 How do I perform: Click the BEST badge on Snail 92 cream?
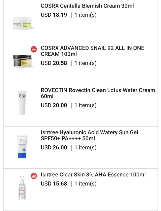pyautogui.click(x=33, y=49)
